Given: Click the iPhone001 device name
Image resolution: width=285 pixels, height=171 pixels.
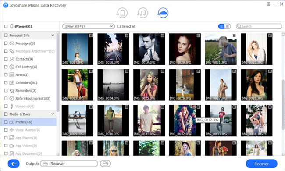Looking at the screenshot, I should point(24,27).
